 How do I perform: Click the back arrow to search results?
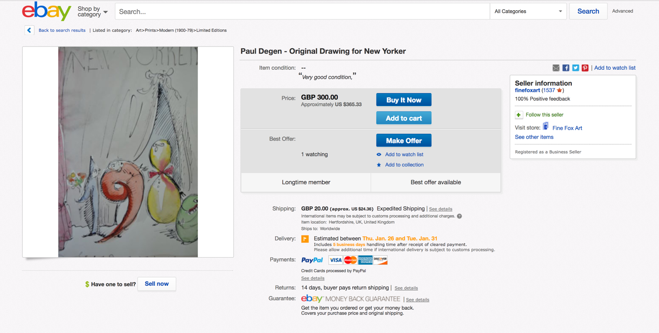pyautogui.click(x=29, y=30)
